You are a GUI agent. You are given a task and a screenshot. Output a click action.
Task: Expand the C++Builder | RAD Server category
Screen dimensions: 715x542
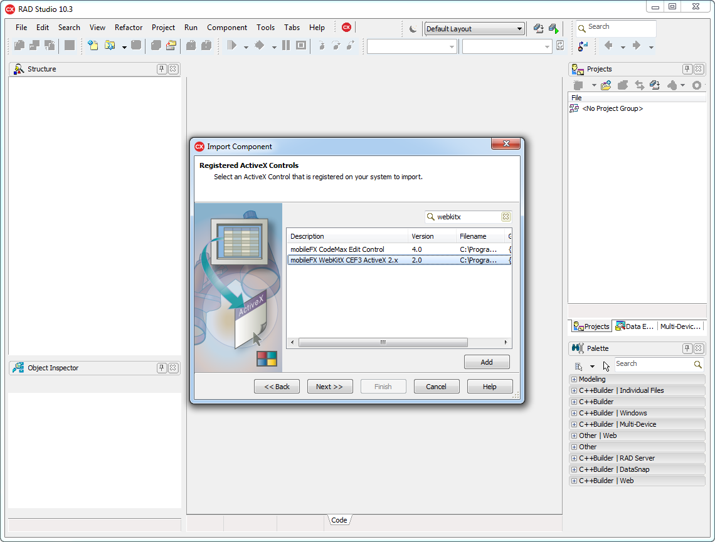point(574,458)
